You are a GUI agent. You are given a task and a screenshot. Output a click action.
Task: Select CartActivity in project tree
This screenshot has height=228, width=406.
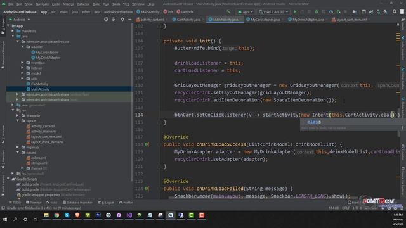point(39,84)
